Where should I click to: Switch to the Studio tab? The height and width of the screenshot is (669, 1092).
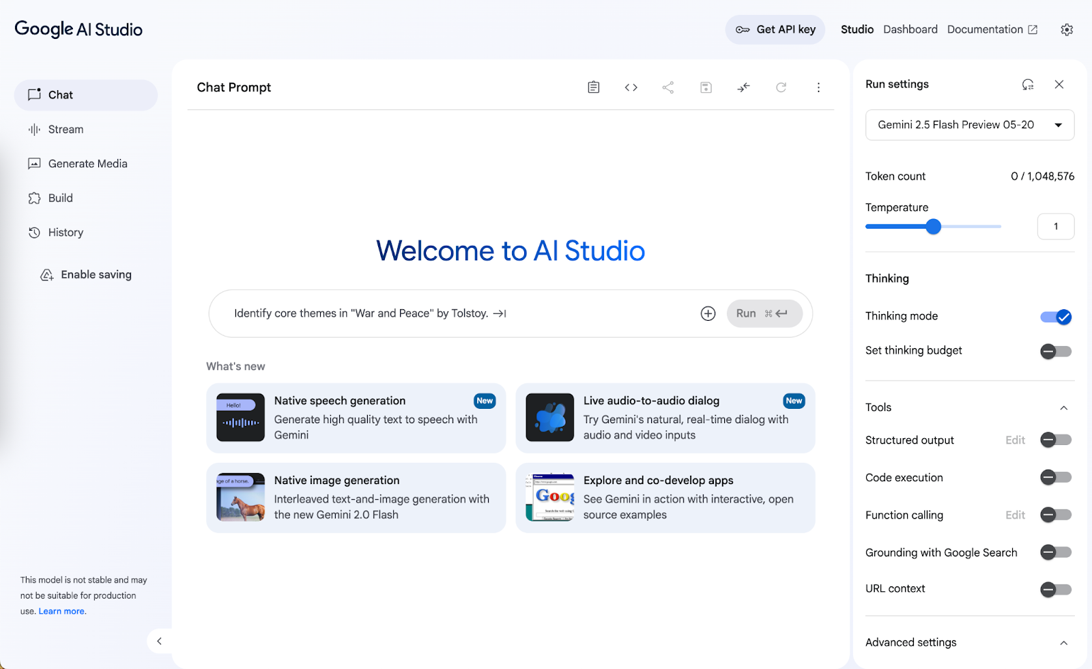857,29
